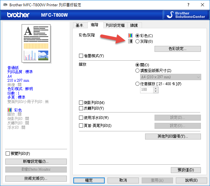Click the scaling value field showing 100
The height and width of the screenshot is (186, 210).
tap(147, 90)
